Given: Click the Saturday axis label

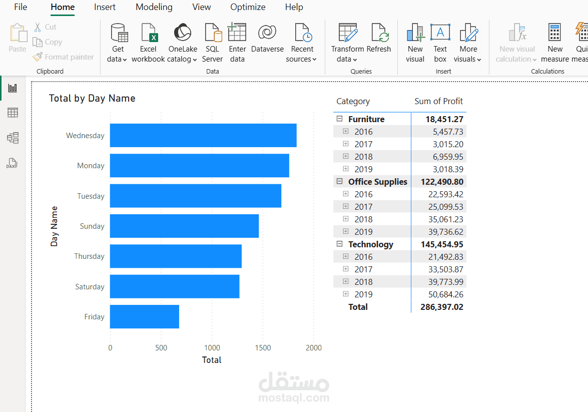Looking at the screenshot, I should pos(90,287).
